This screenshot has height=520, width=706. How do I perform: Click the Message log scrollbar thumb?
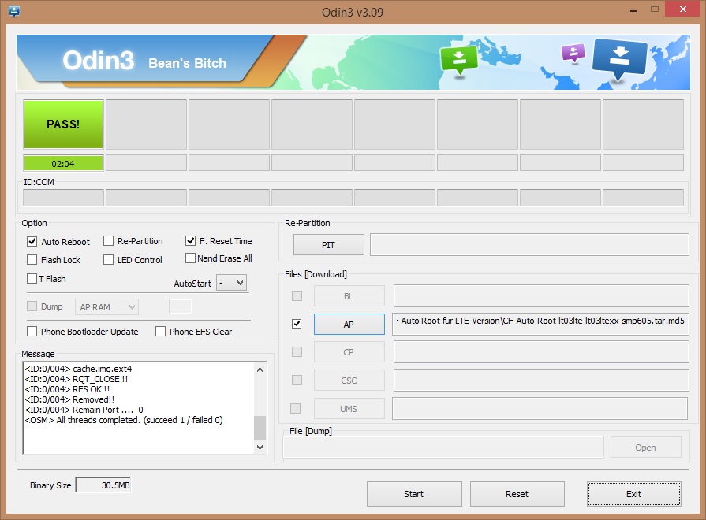pos(260,428)
